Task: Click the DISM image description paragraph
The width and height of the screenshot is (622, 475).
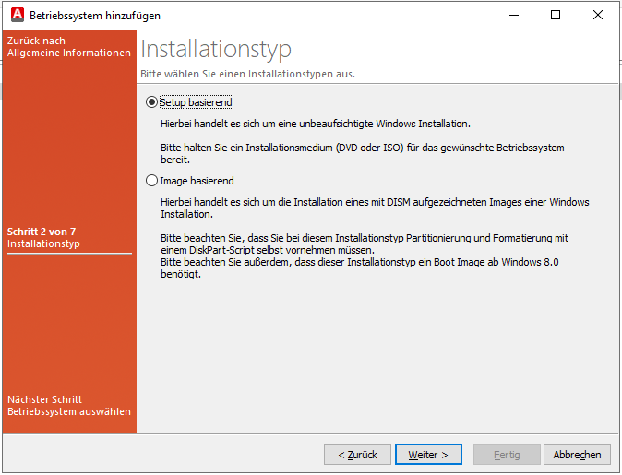Action: point(374,208)
